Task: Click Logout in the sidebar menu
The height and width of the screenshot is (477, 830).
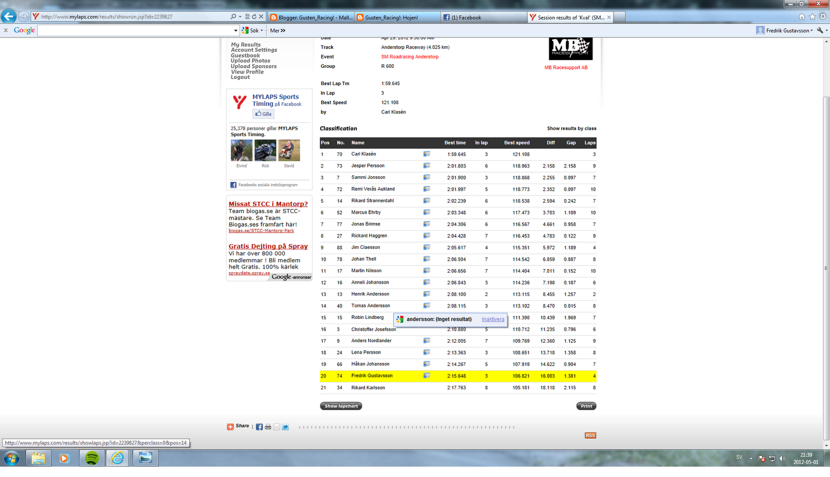Action: [240, 77]
